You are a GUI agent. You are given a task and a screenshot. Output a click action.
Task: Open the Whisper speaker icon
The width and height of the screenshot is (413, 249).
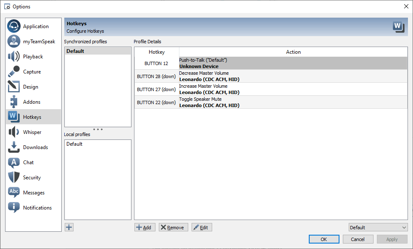pyautogui.click(x=14, y=132)
